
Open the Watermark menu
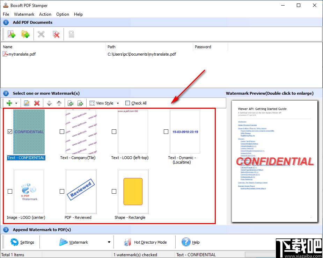pyautogui.click(x=24, y=14)
